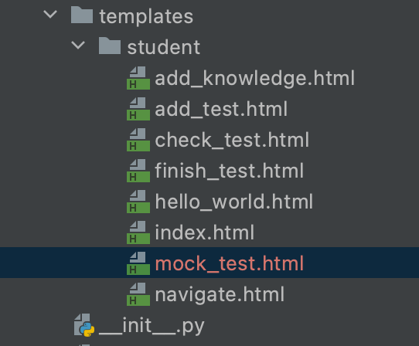Click the hello_world.html HTML icon

click(138, 202)
